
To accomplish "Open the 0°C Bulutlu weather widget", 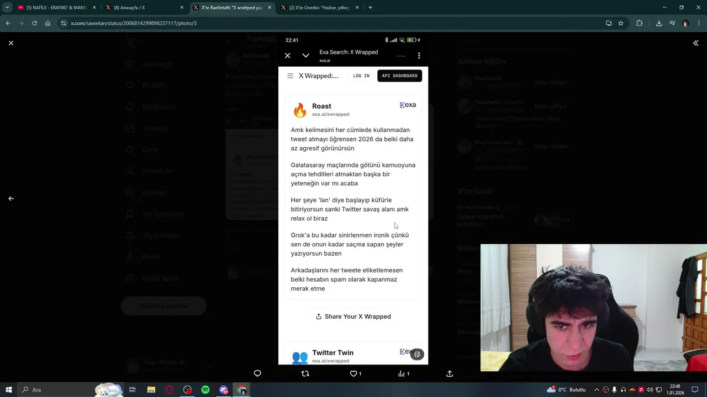I will (x=566, y=390).
